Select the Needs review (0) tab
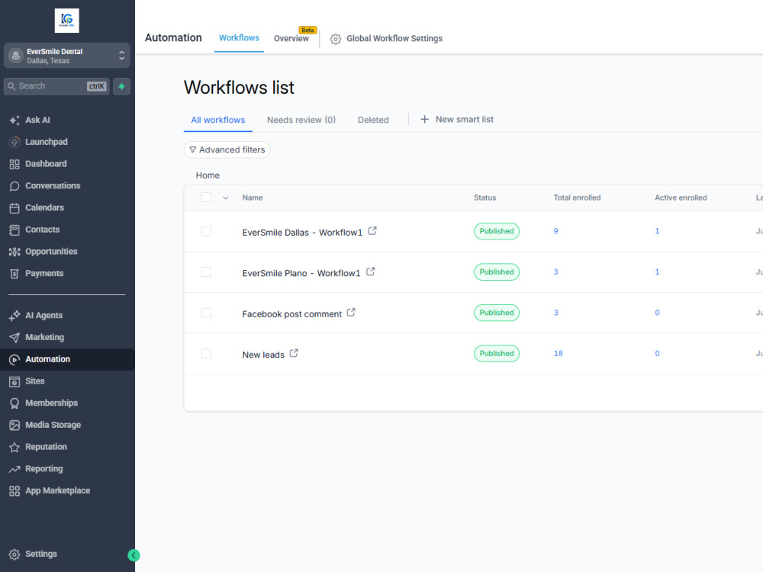Viewport: 763px width, 572px height. tap(301, 121)
